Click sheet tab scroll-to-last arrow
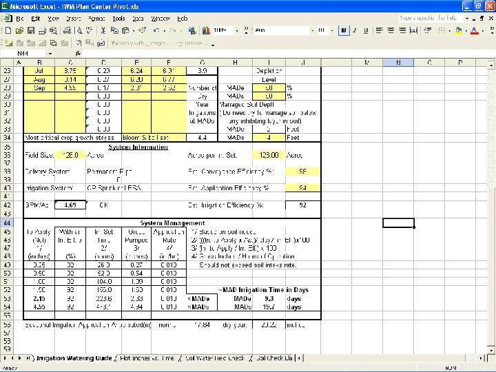 (28, 358)
